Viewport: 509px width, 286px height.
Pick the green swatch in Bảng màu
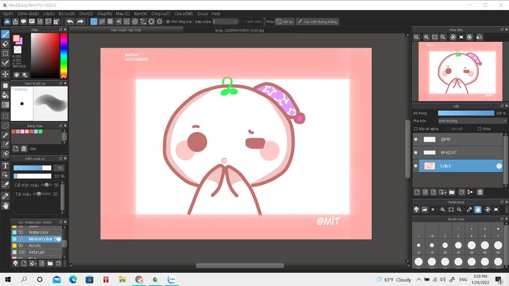[x=41, y=132]
